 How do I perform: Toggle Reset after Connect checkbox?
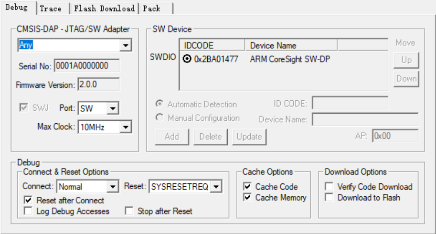coord(28,200)
